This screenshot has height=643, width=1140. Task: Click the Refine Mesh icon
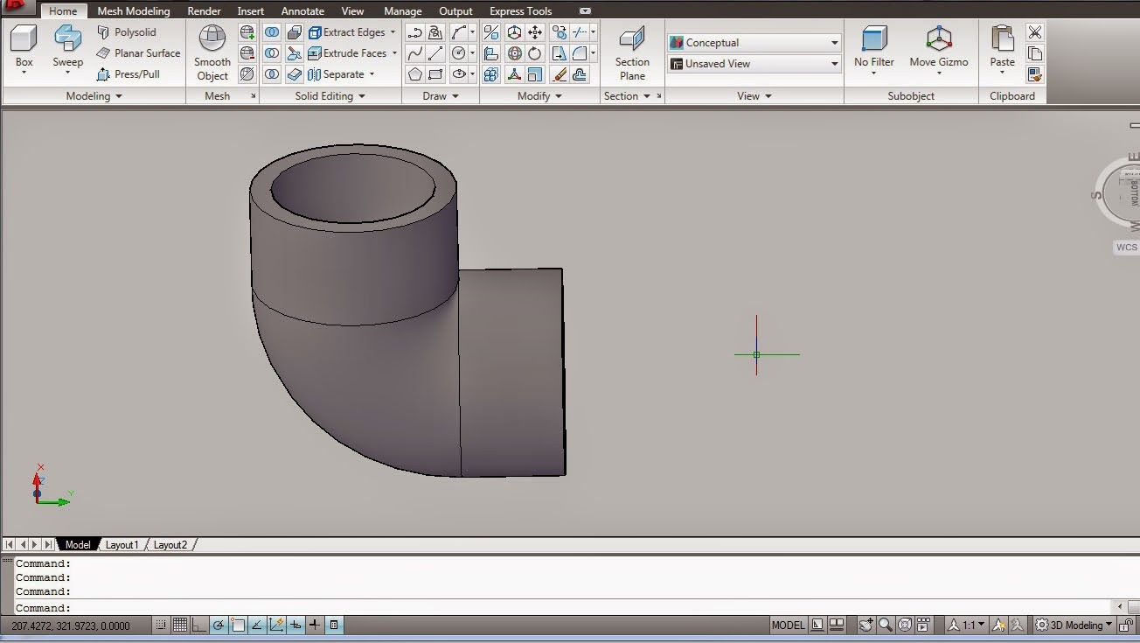pyautogui.click(x=247, y=74)
